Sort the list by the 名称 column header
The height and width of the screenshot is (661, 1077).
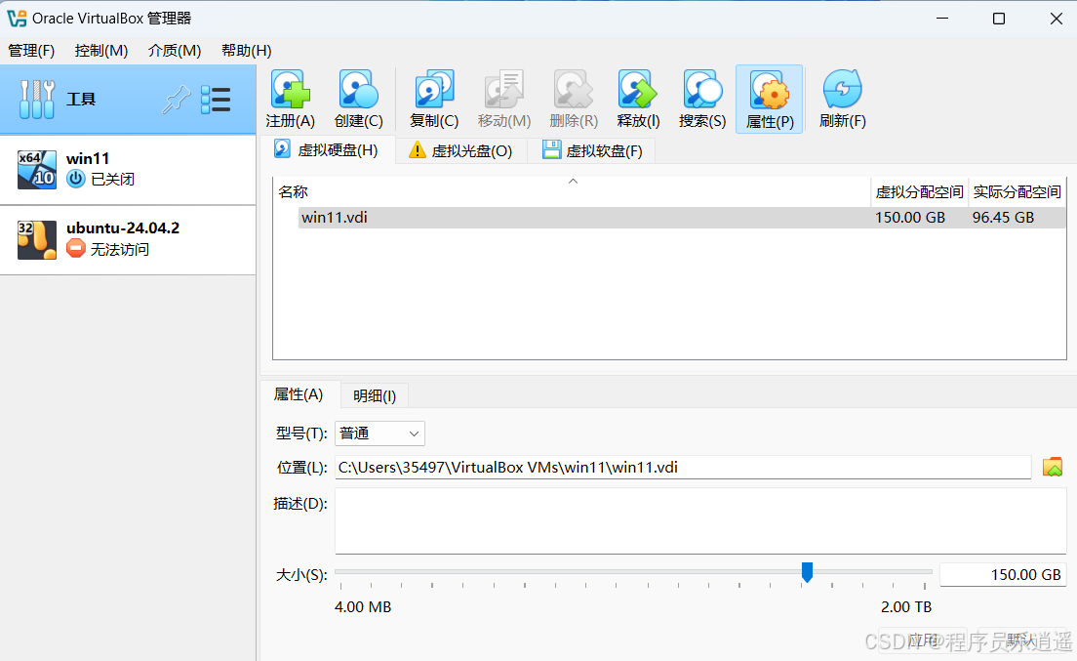tap(572, 191)
